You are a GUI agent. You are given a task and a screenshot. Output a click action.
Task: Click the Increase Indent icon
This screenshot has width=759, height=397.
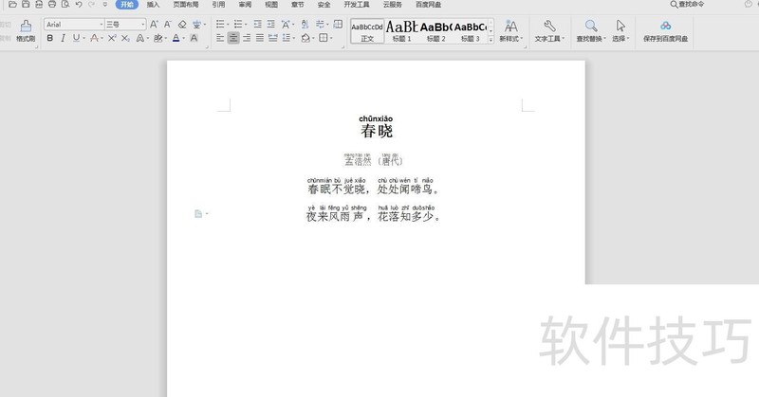[x=271, y=24]
